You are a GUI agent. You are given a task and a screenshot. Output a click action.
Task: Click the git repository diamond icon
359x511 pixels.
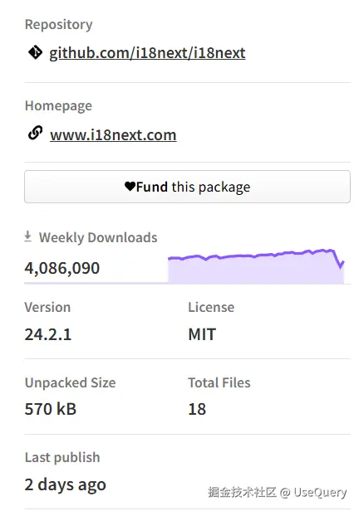click(35, 52)
